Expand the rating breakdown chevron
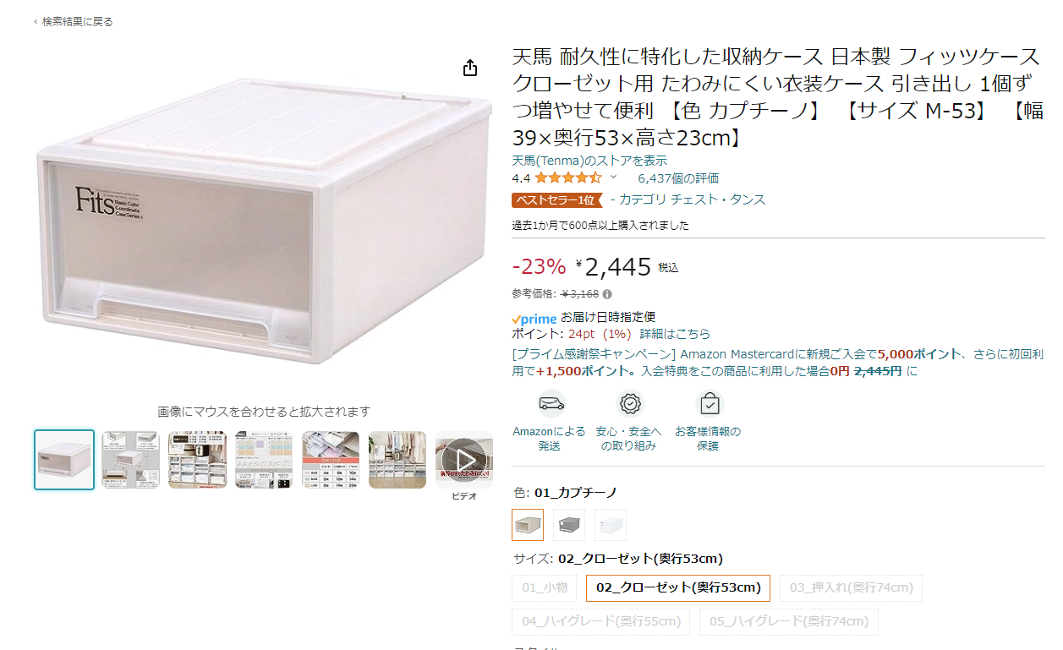Viewport: 1063px width, 650px height. point(614,178)
